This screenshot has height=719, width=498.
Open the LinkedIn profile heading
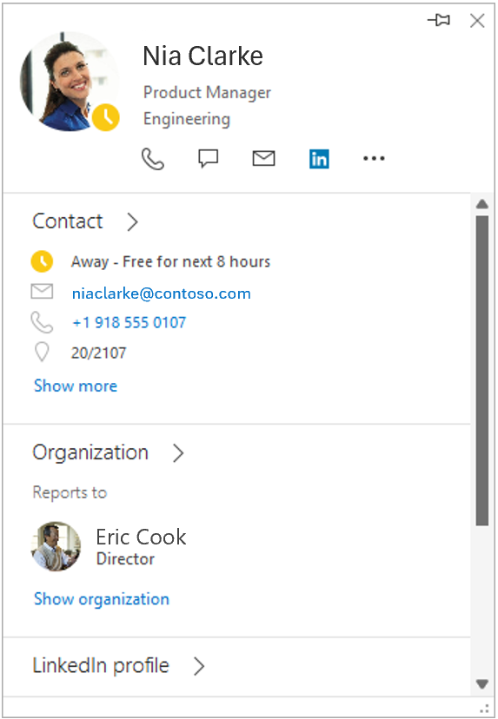click(101, 666)
